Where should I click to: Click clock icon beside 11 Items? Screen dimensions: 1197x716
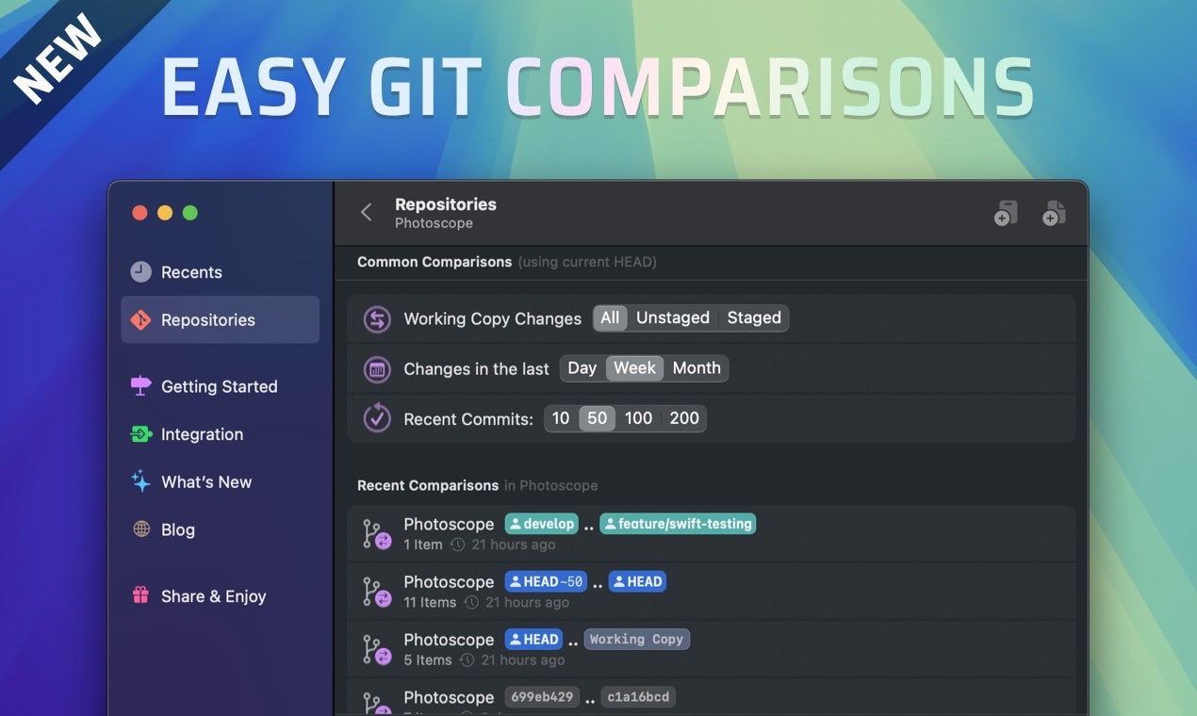[x=471, y=603]
